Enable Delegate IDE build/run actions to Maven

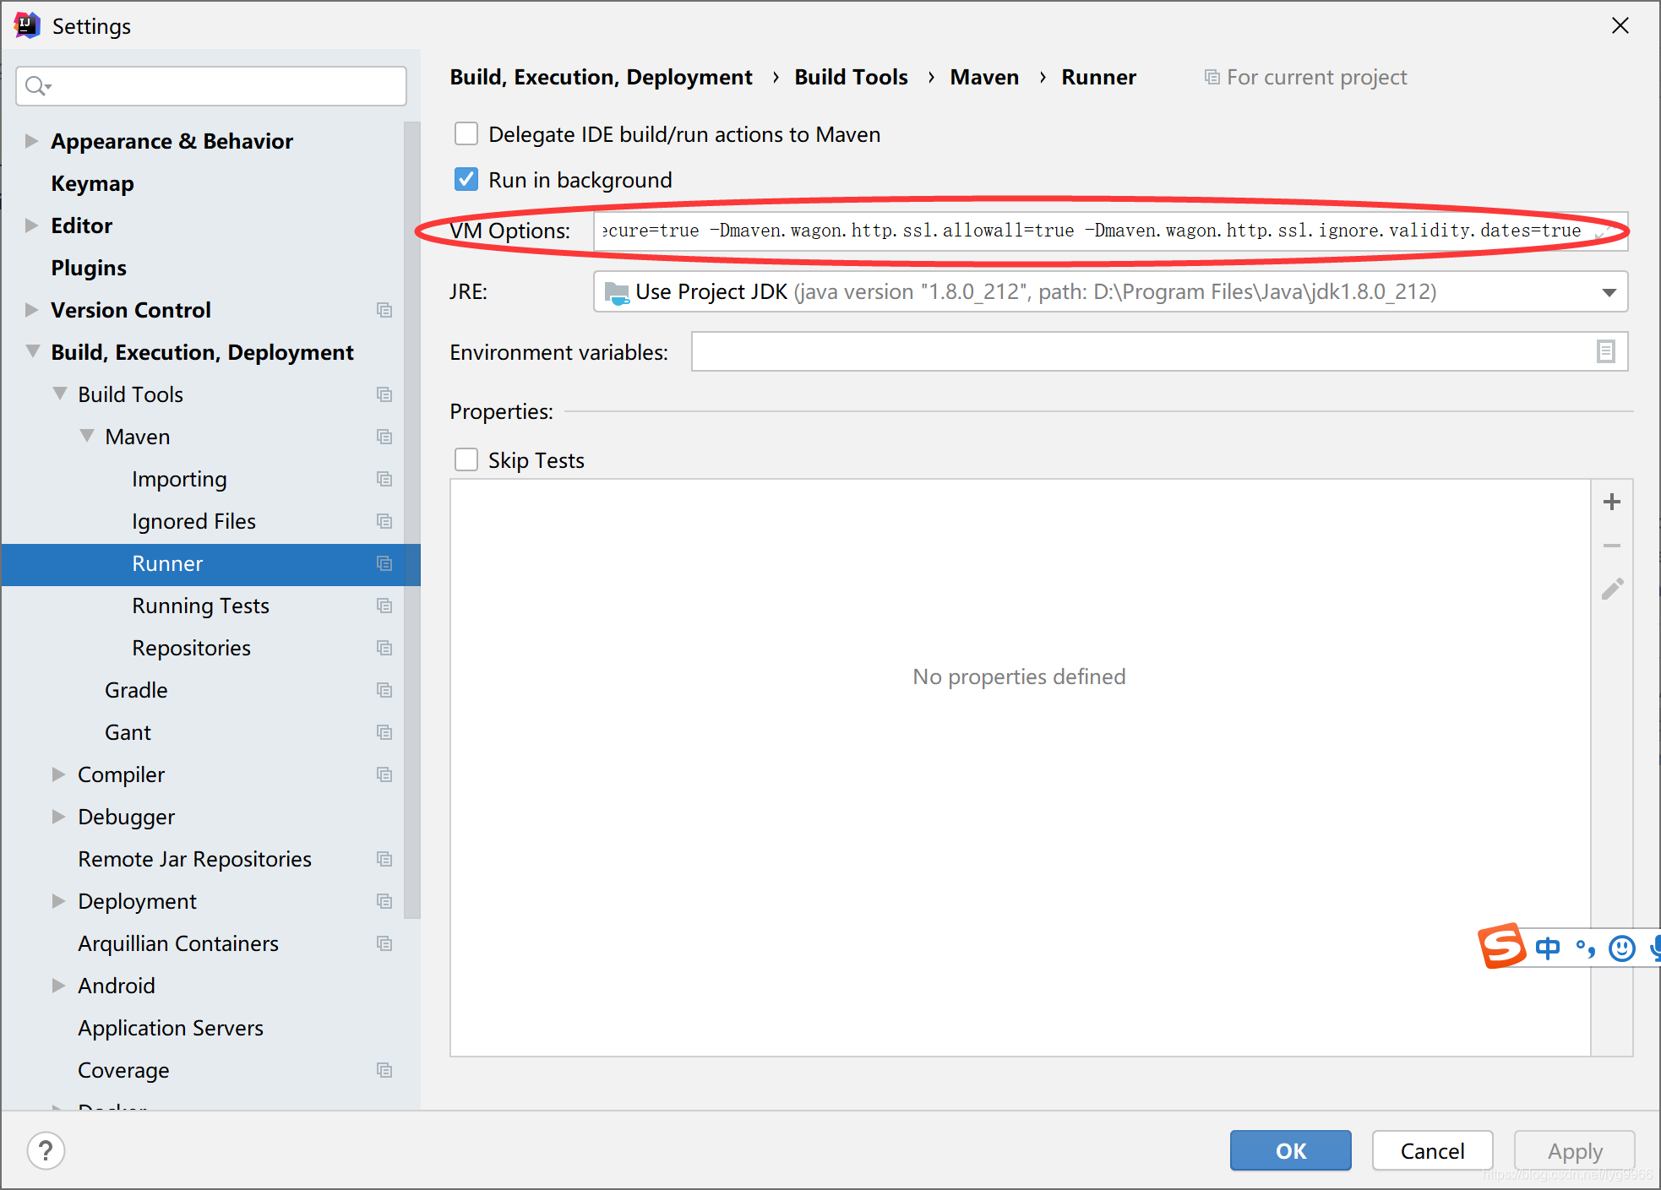point(466,134)
